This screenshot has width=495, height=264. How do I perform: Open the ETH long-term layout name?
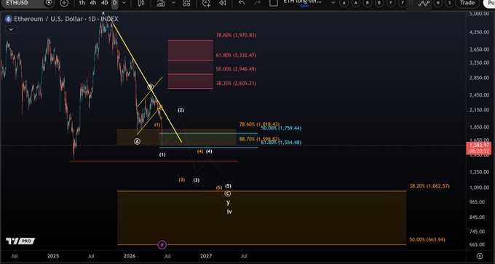click(x=302, y=1)
